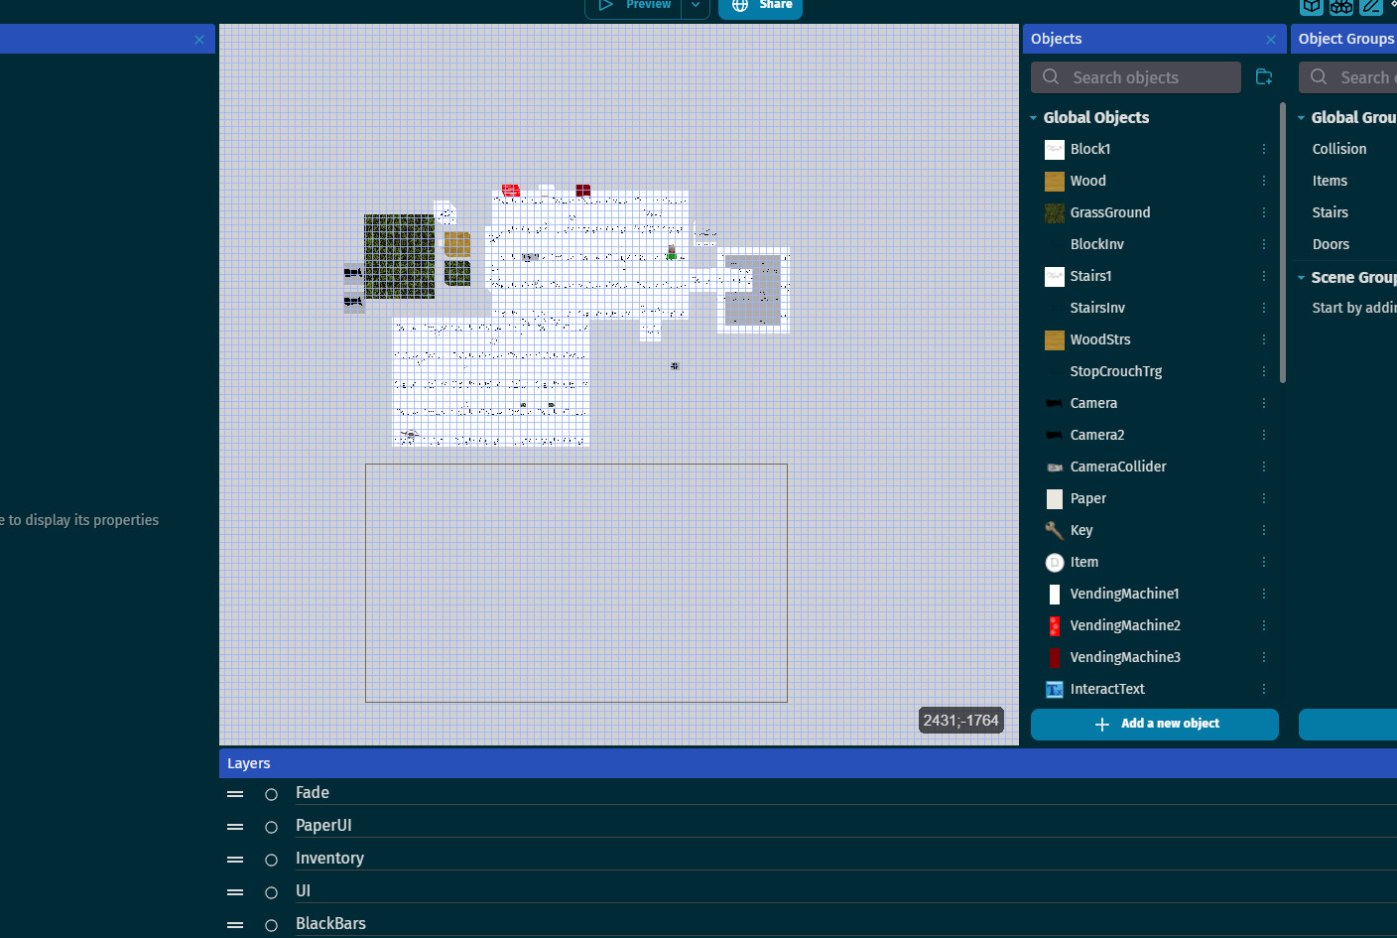This screenshot has width=1397, height=938.
Task: Open the GrassGround object options menu
Action: [x=1264, y=212]
